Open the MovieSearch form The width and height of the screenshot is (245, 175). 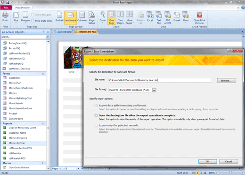16,103
